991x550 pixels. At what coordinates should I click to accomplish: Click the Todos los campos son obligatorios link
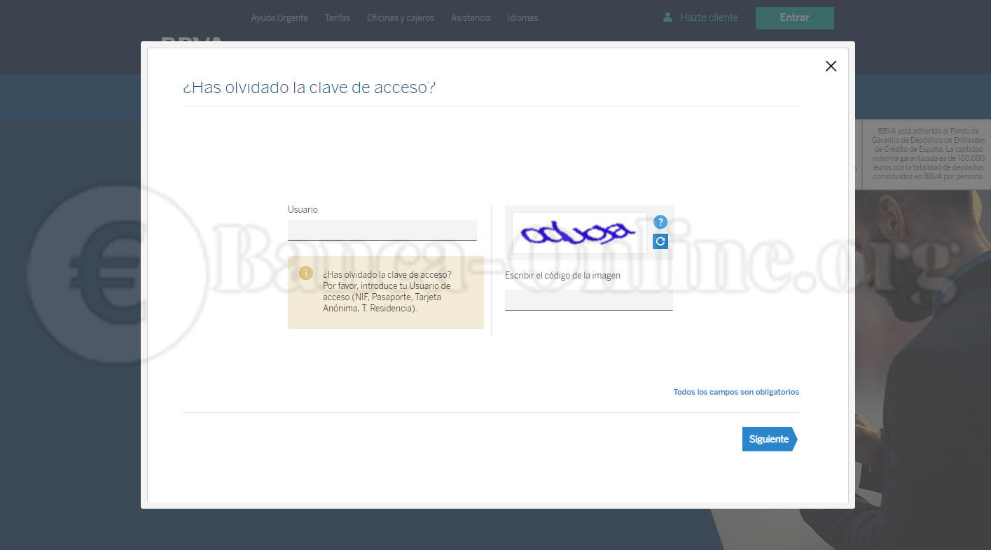coord(735,392)
